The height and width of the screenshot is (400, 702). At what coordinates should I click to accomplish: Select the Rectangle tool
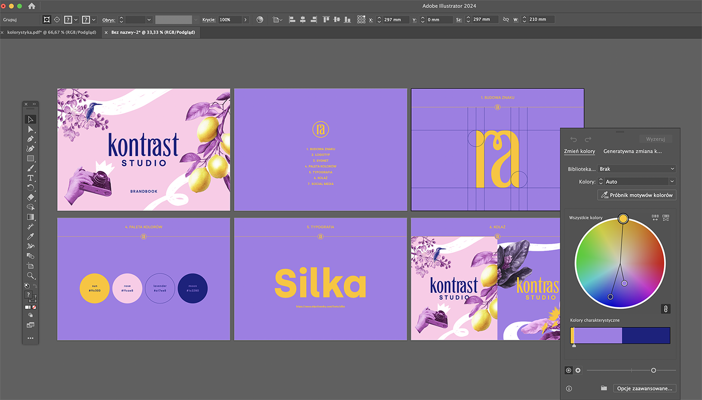pos(30,159)
